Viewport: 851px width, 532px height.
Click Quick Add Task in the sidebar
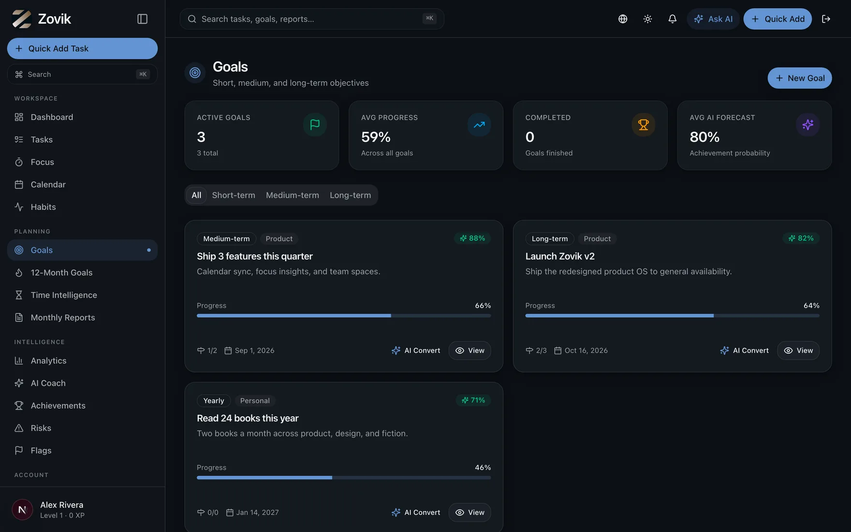click(82, 48)
